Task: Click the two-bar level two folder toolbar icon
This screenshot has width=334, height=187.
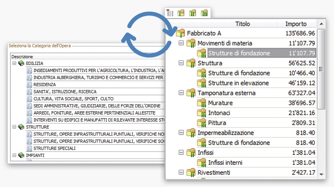Action: tap(193, 13)
